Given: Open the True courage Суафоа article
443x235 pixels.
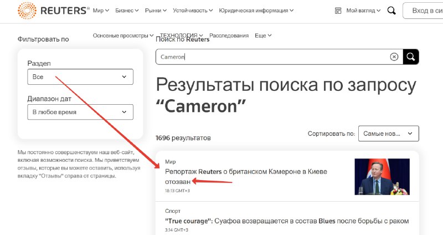Looking at the screenshot, I should (x=287, y=221).
